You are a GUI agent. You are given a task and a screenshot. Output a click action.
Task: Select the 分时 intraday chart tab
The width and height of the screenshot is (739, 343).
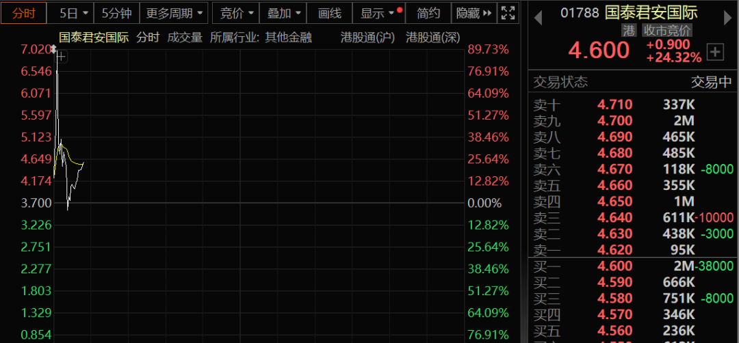(23, 13)
